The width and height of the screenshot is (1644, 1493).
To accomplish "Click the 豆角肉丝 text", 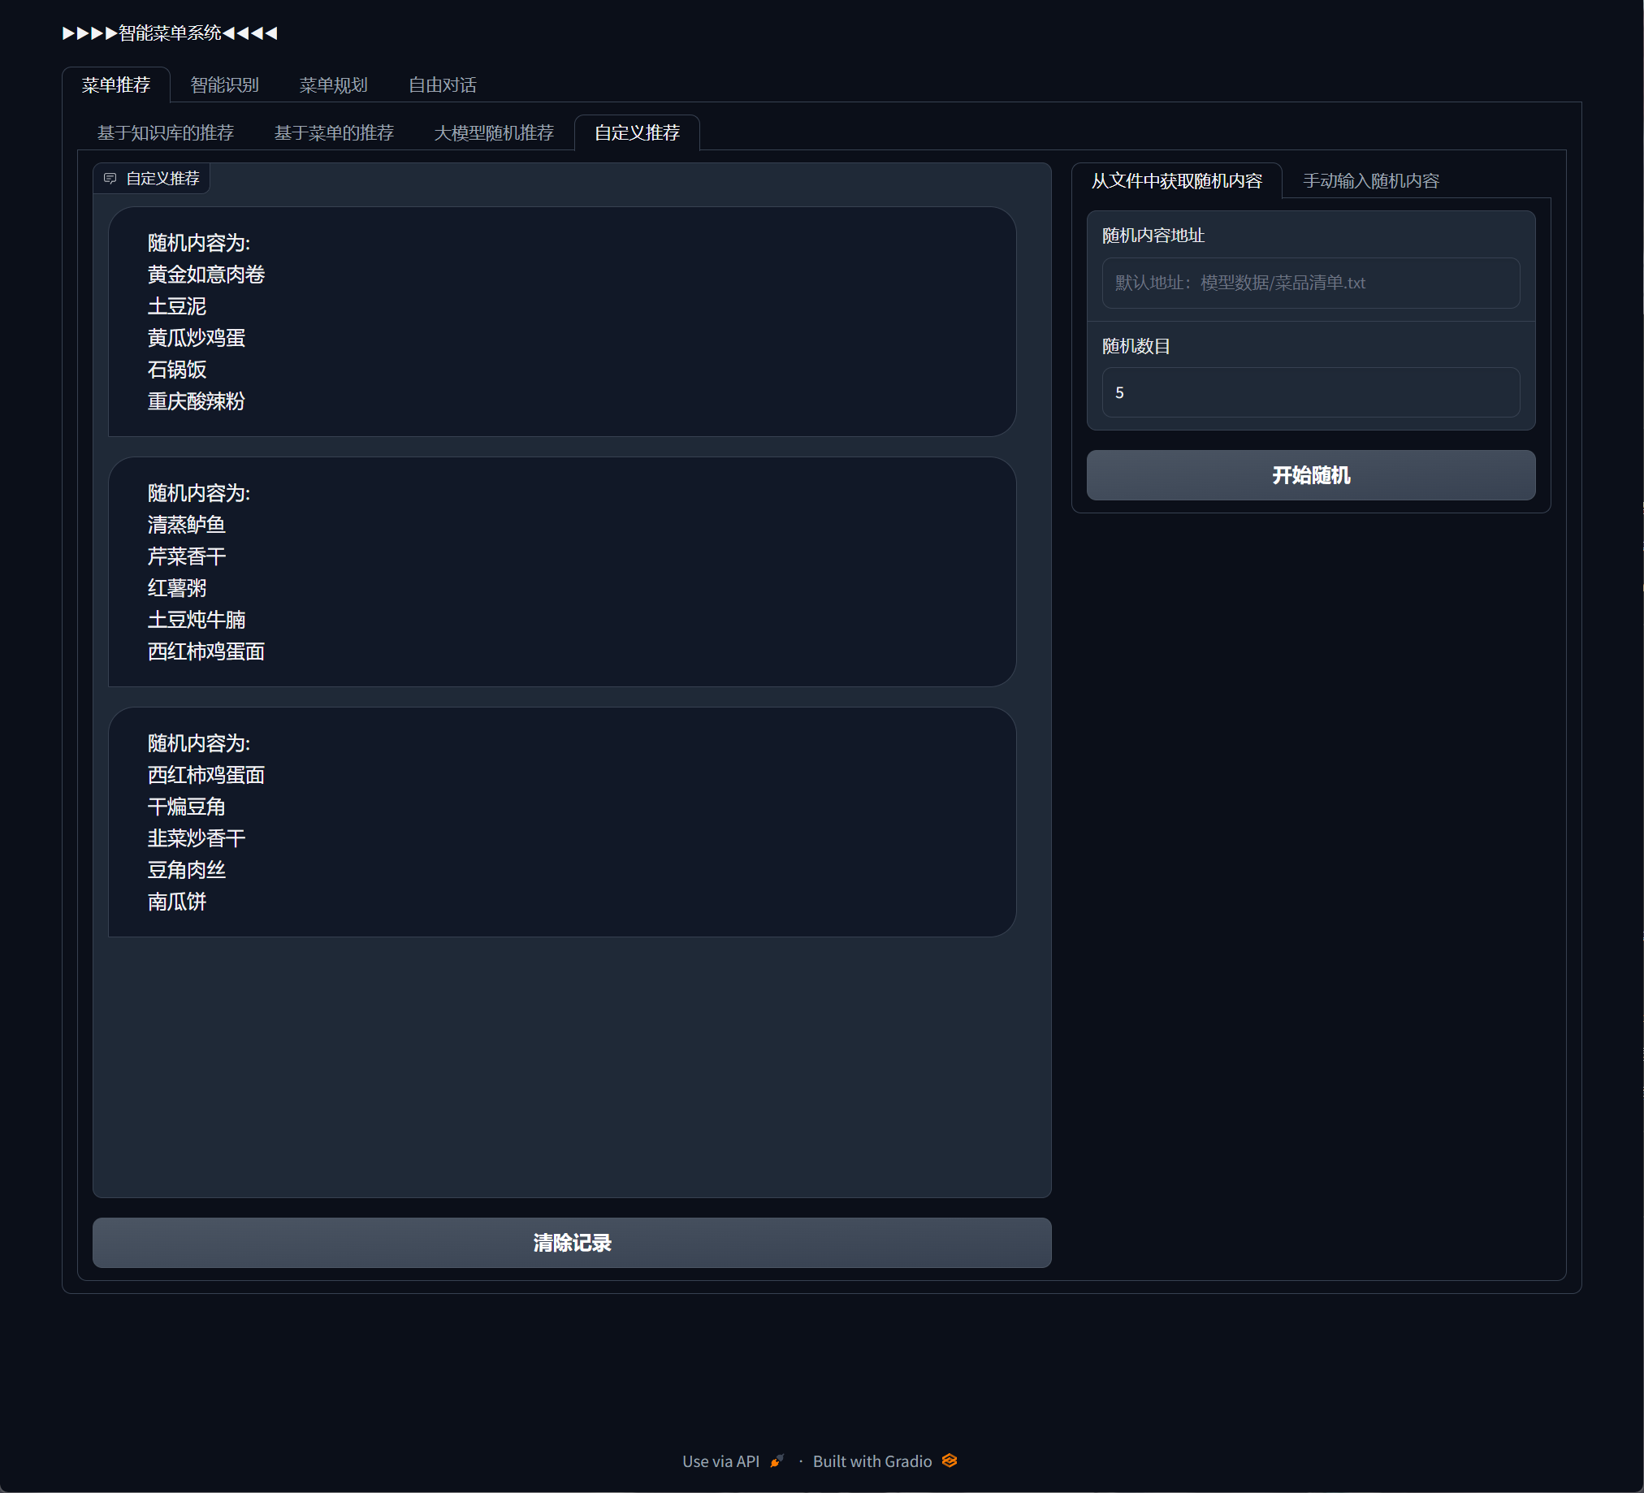I will 187,871.
